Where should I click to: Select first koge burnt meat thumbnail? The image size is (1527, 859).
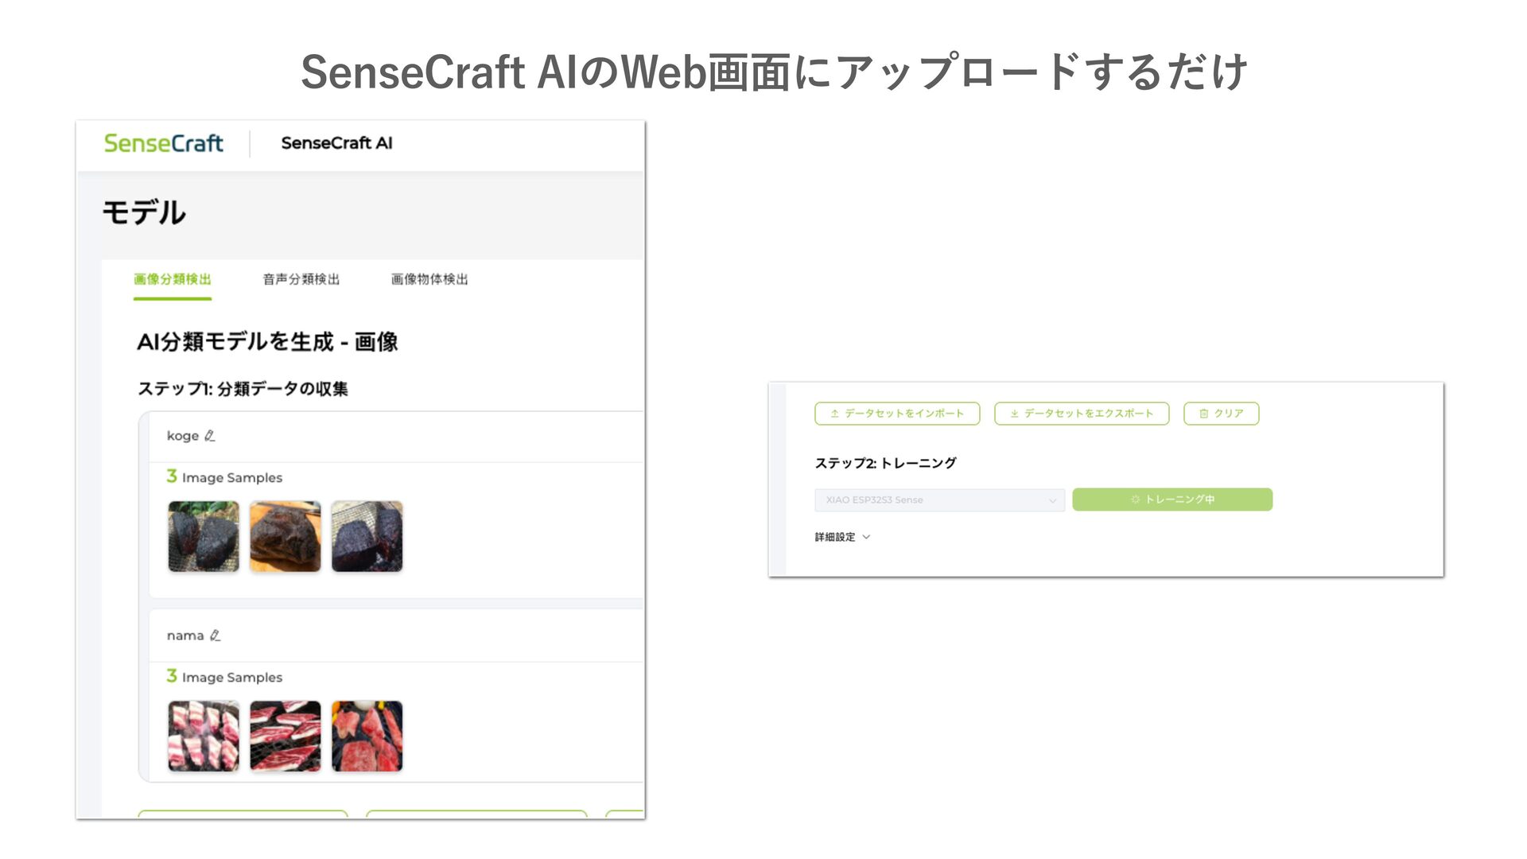(204, 536)
